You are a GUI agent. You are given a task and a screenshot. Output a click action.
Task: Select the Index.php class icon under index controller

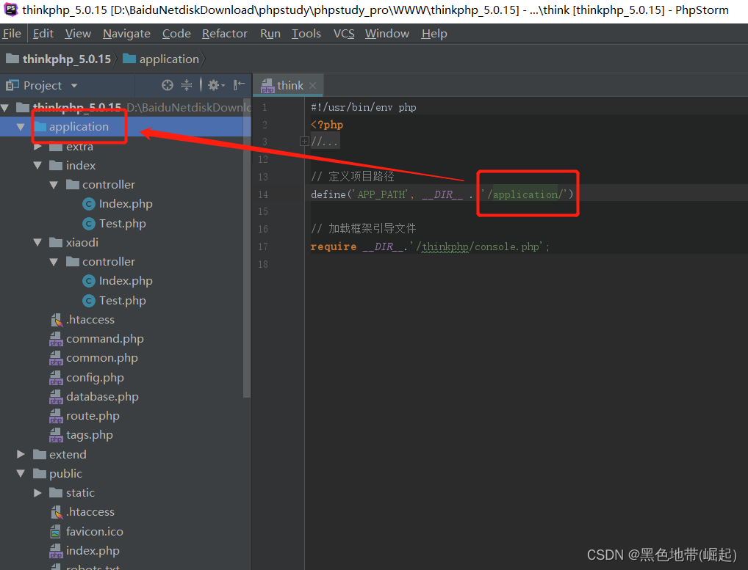89,203
